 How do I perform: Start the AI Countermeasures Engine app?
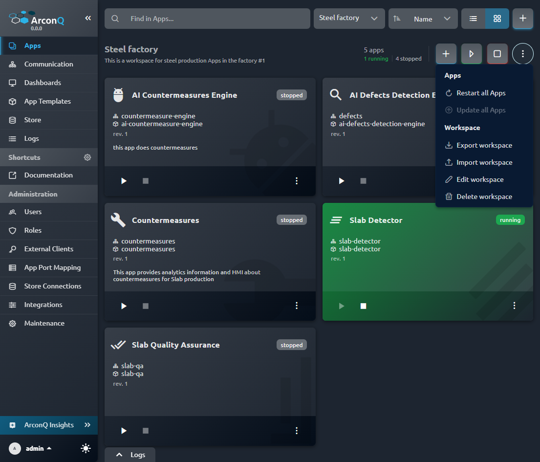(124, 181)
